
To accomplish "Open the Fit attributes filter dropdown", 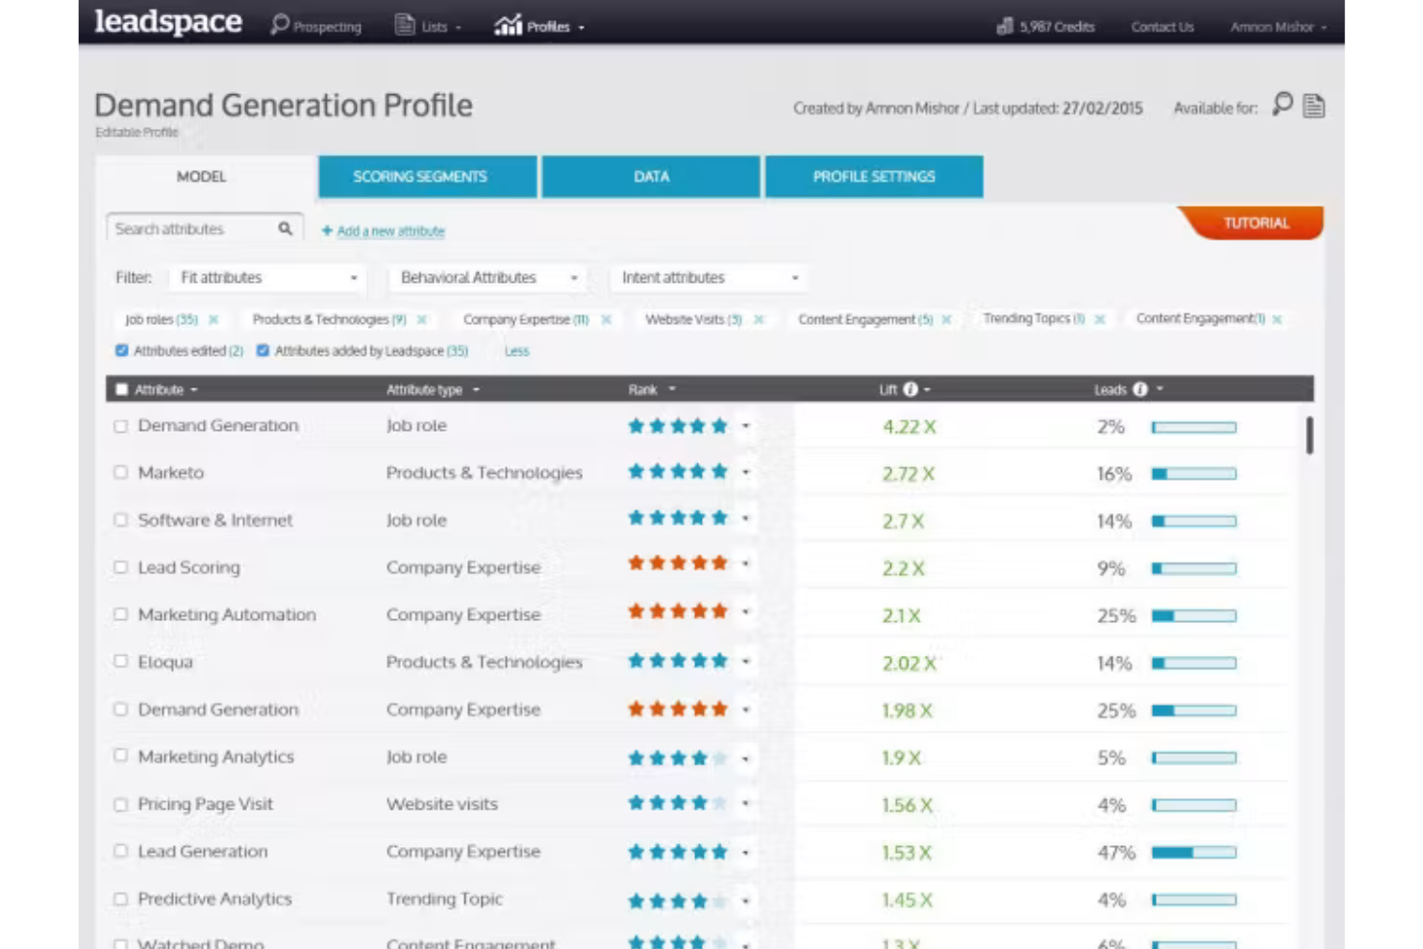I will point(268,278).
